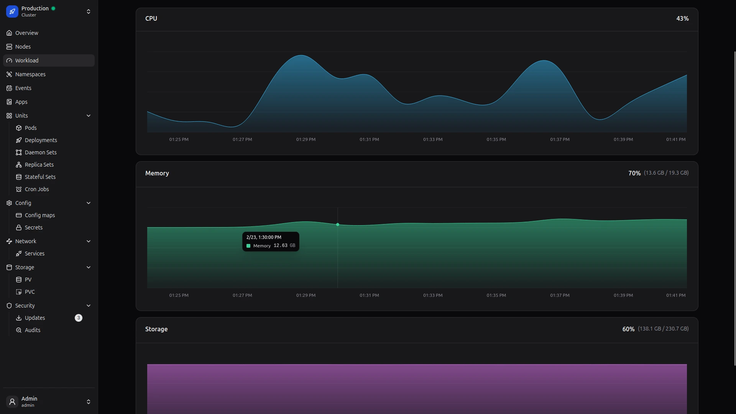Collapse the Units section chevron
736x414 pixels.
[89, 116]
